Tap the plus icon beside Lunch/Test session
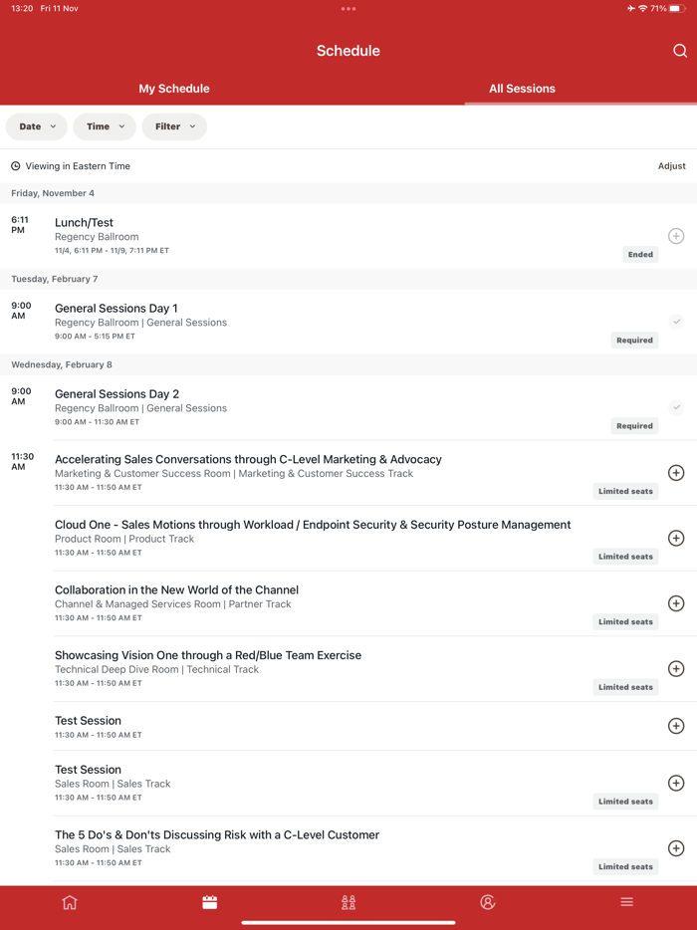This screenshot has width=697, height=930. (676, 236)
